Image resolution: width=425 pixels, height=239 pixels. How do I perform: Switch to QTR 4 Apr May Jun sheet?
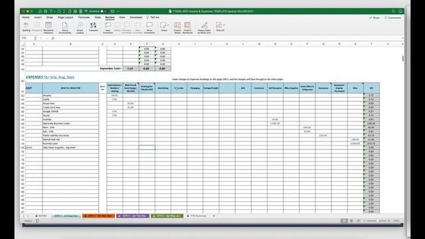167,216
